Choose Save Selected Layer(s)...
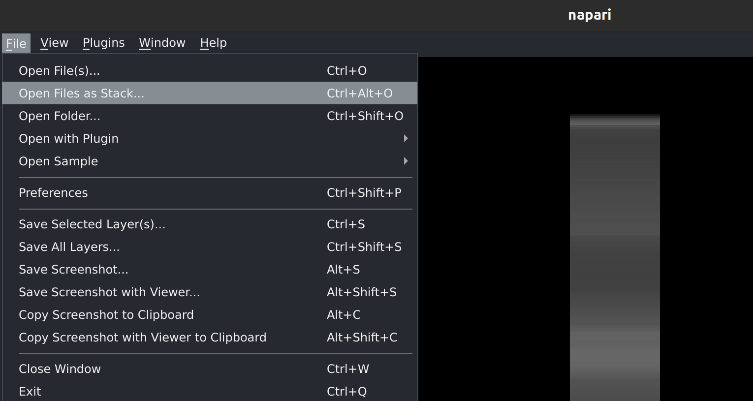 pyautogui.click(x=210, y=224)
